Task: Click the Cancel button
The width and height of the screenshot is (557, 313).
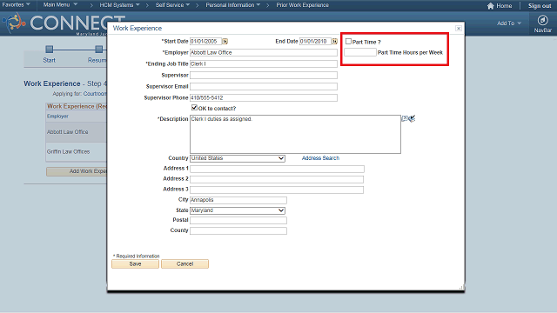Action: pyautogui.click(x=185, y=264)
